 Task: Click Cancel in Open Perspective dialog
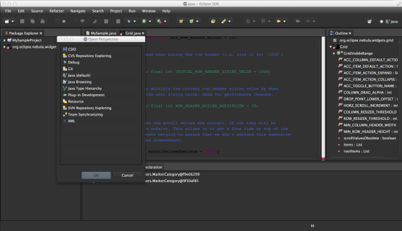coord(128,175)
